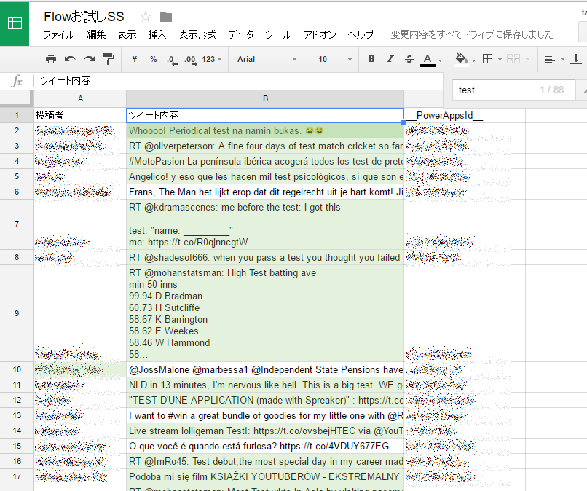Viewport: 587px width, 491px height.
Task: Click the borders icon
Action: tap(487, 59)
